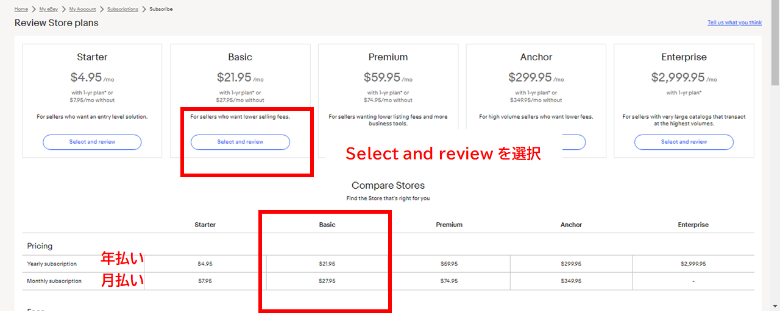Click the 'Review Store plans' page heading
Viewport: 780px width, 313px height.
tap(56, 23)
